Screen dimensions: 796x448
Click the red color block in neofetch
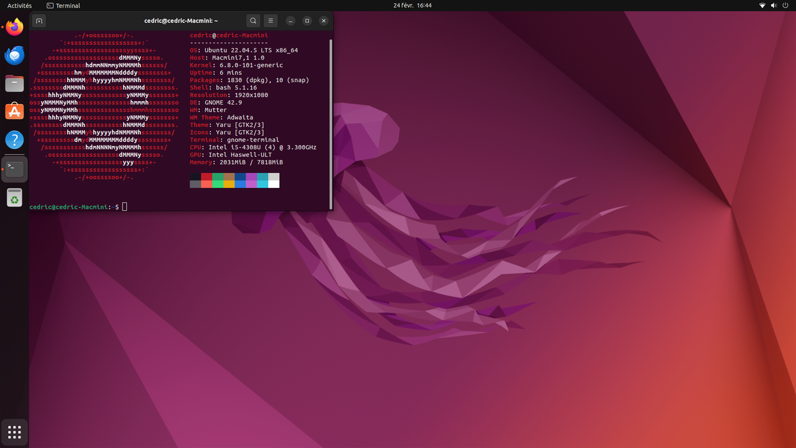tap(206, 177)
